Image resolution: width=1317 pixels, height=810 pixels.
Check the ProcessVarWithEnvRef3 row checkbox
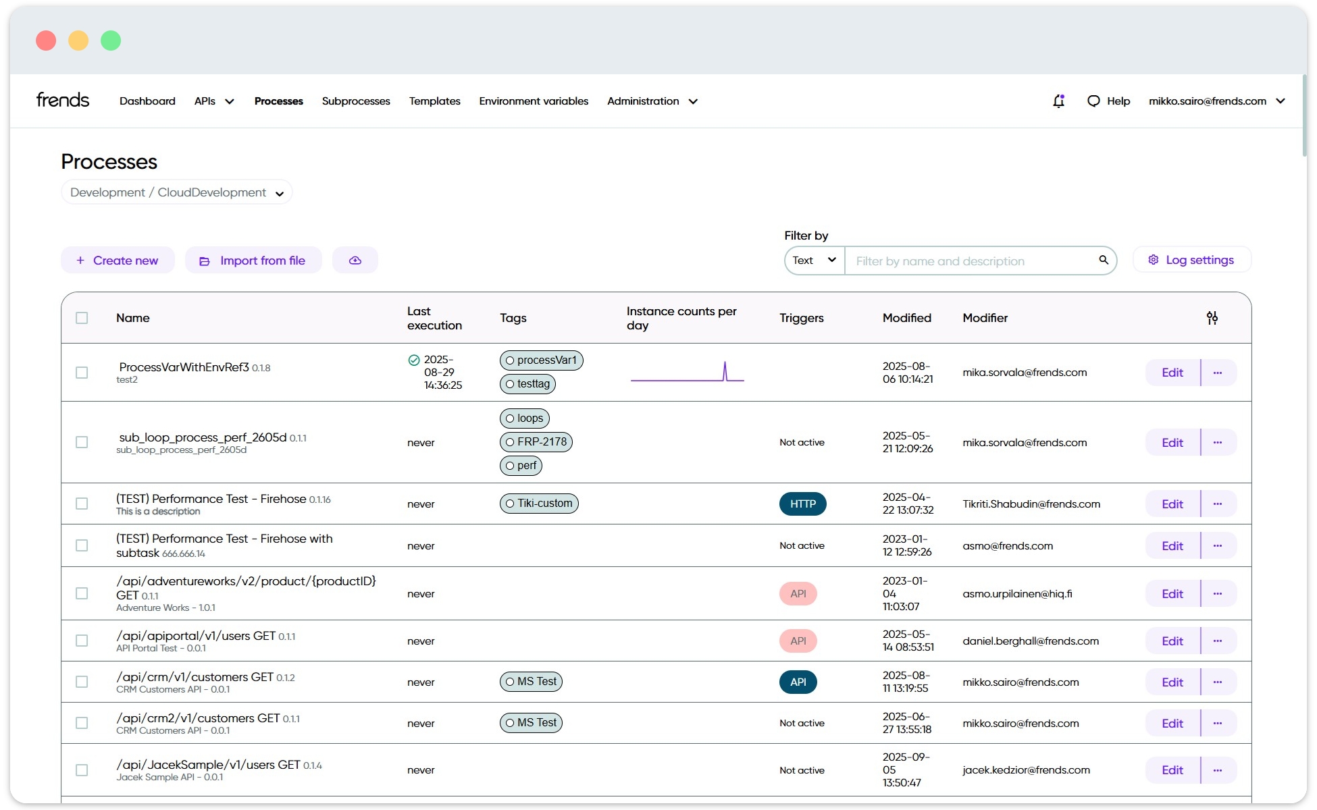[x=82, y=373]
